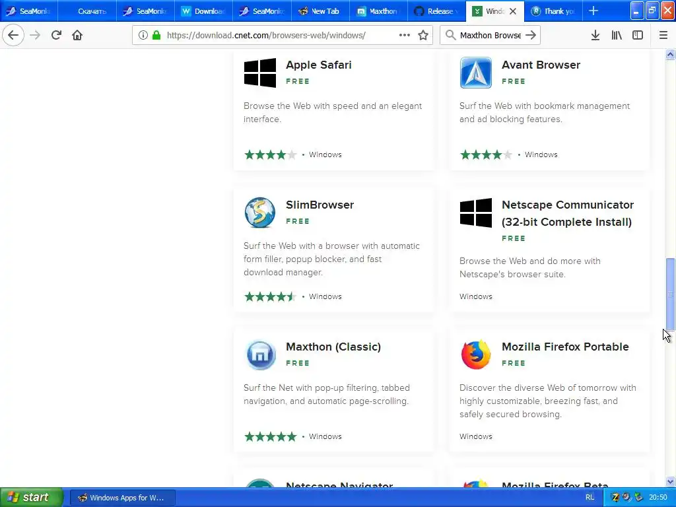
Task: Click 'Browse the Web with speed' description
Action: 333,112
